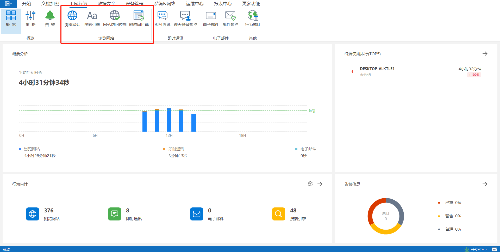Switch to the 系统&网络 tab
The height and width of the screenshot is (252, 500).
165,4
